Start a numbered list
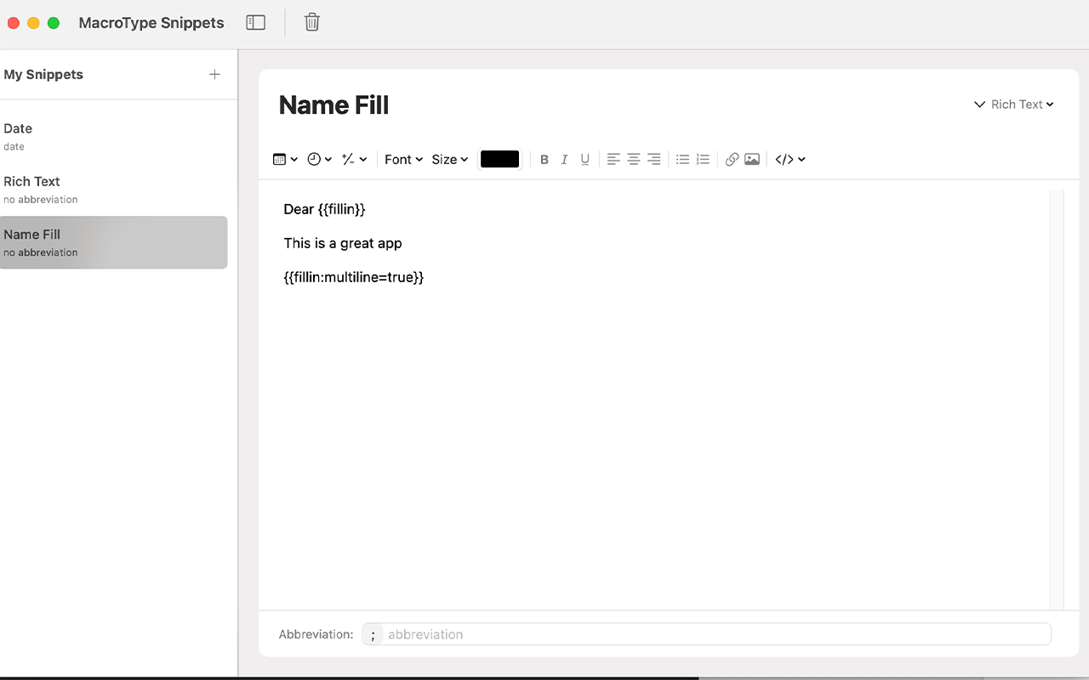The width and height of the screenshot is (1089, 680). [x=702, y=159]
